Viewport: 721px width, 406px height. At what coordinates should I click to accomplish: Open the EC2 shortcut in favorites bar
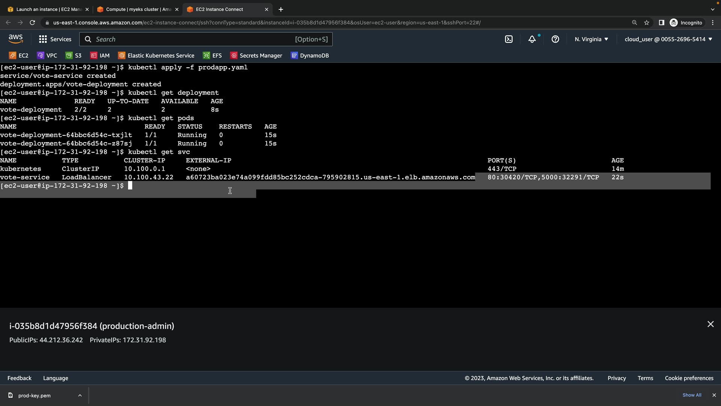pos(19,56)
